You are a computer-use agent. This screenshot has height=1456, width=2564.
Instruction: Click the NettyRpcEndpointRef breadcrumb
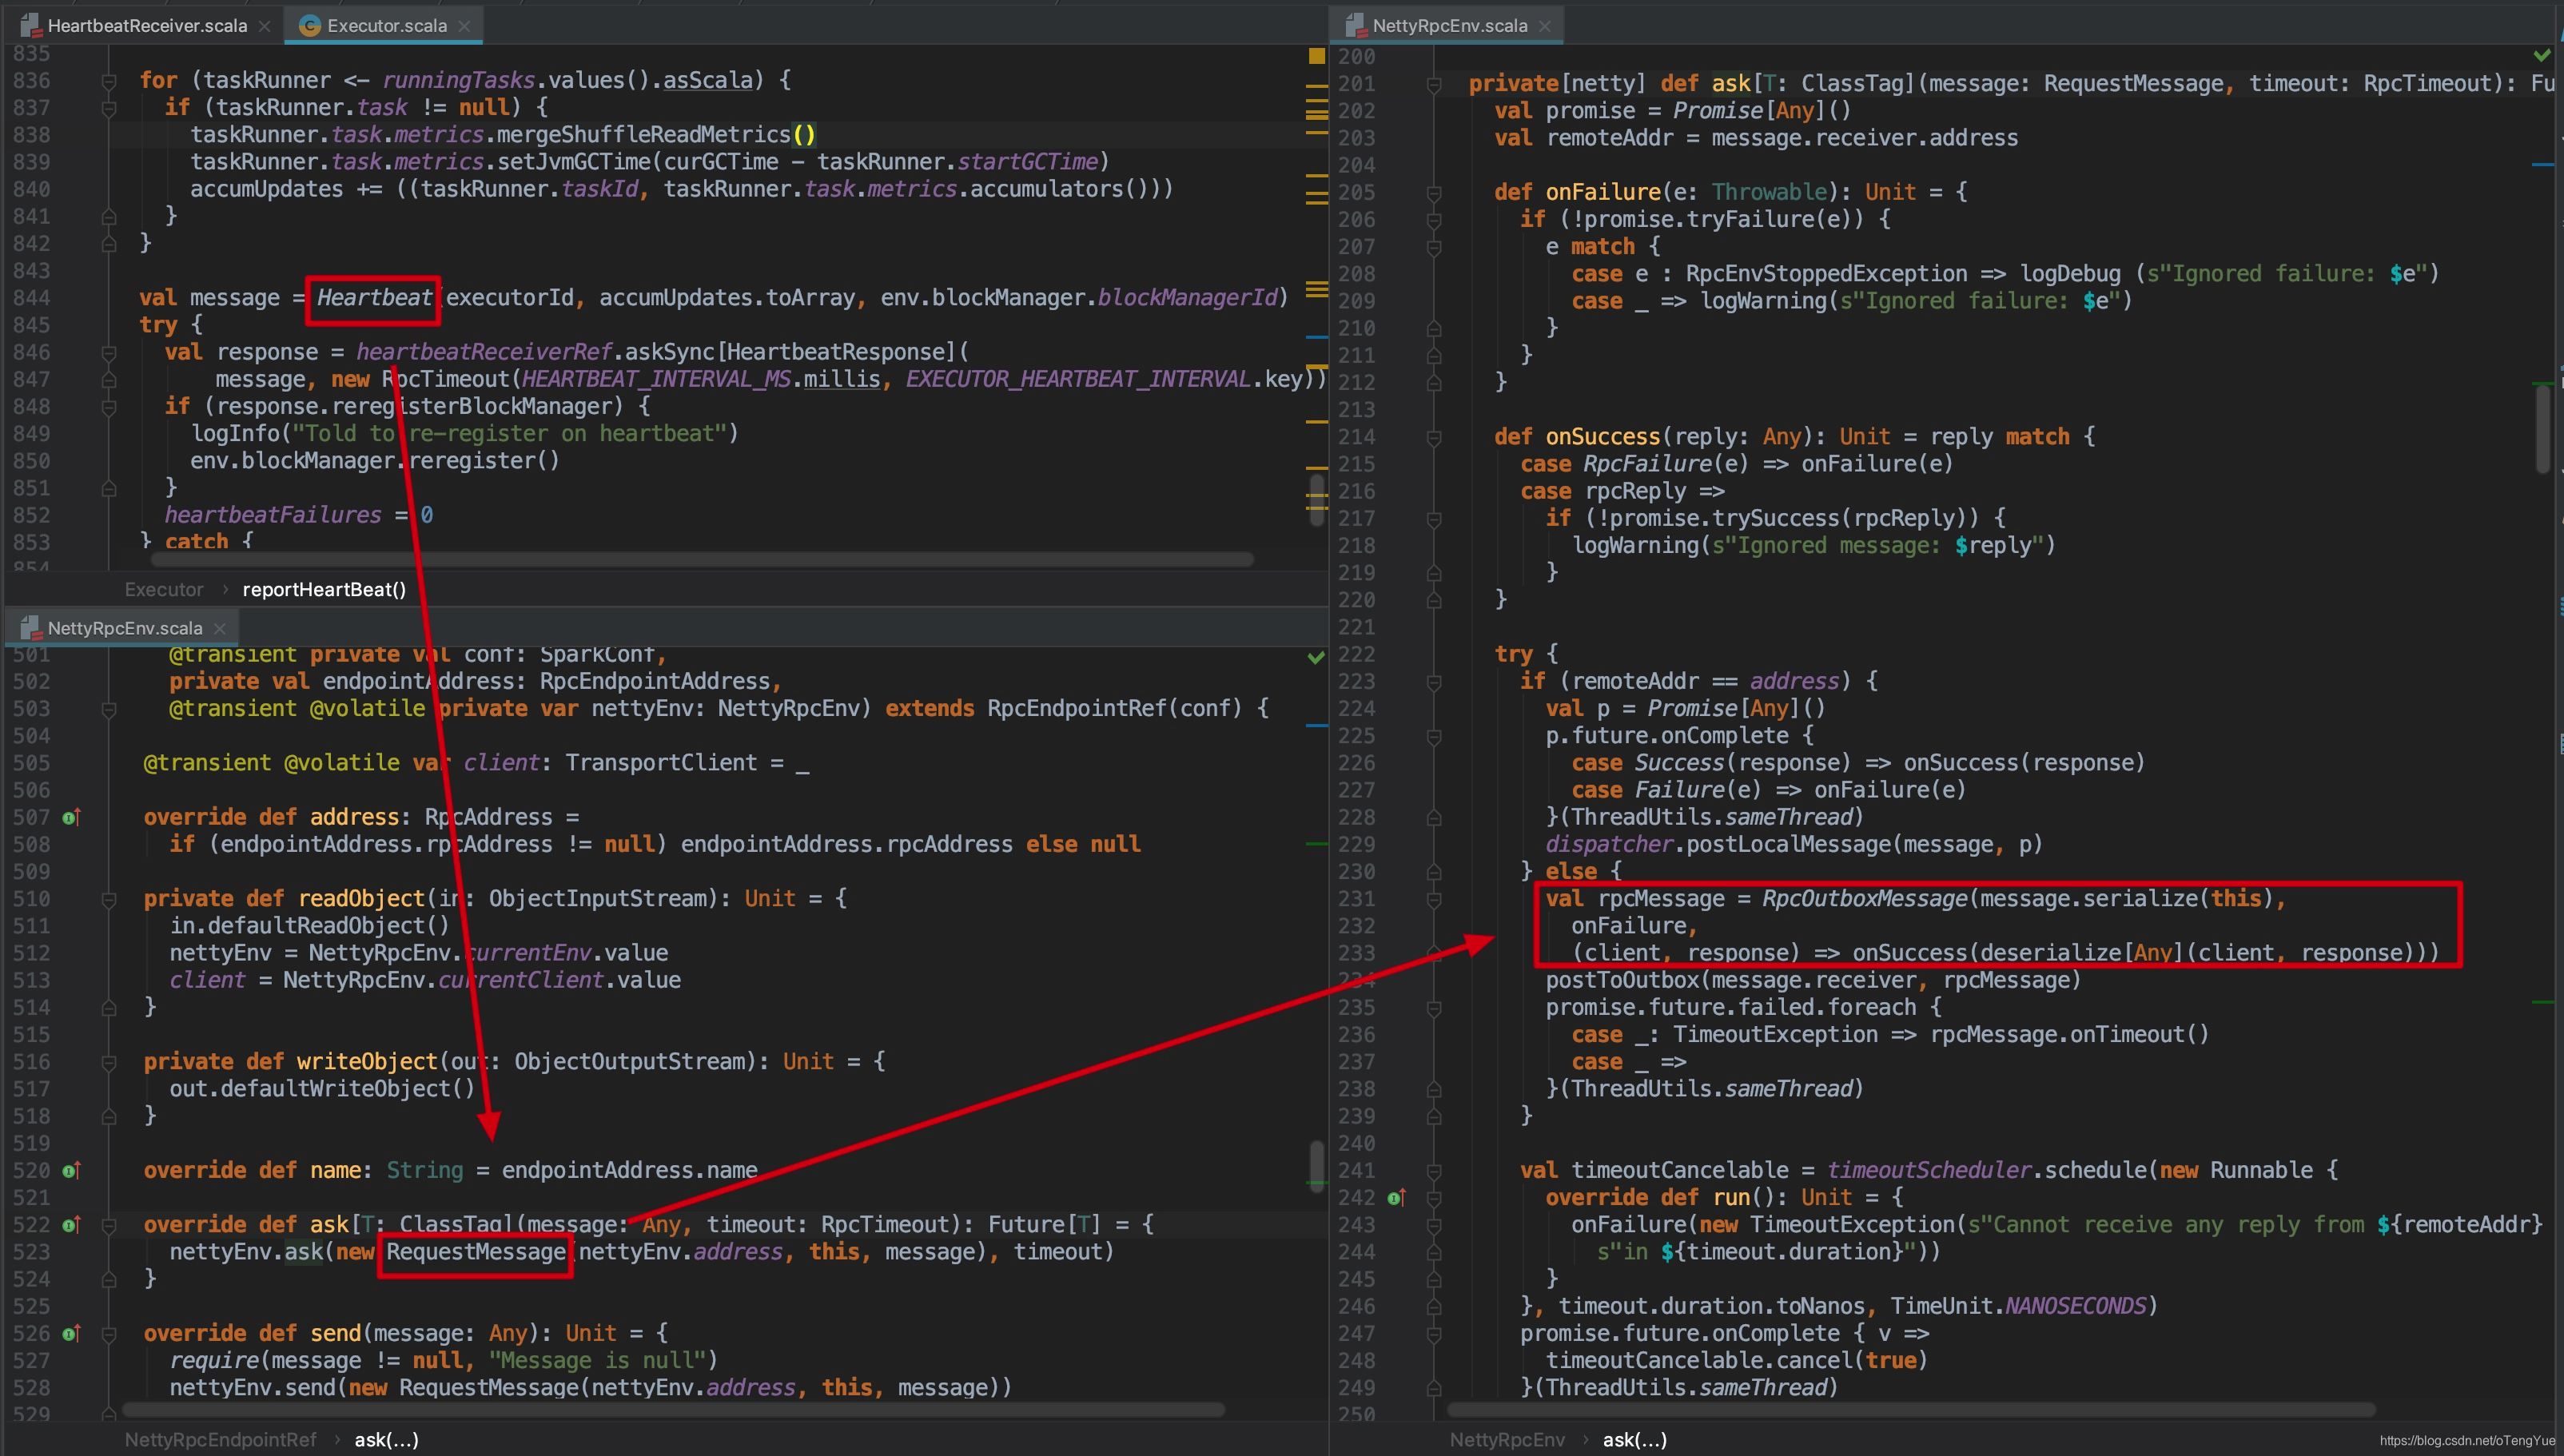[x=220, y=1439]
